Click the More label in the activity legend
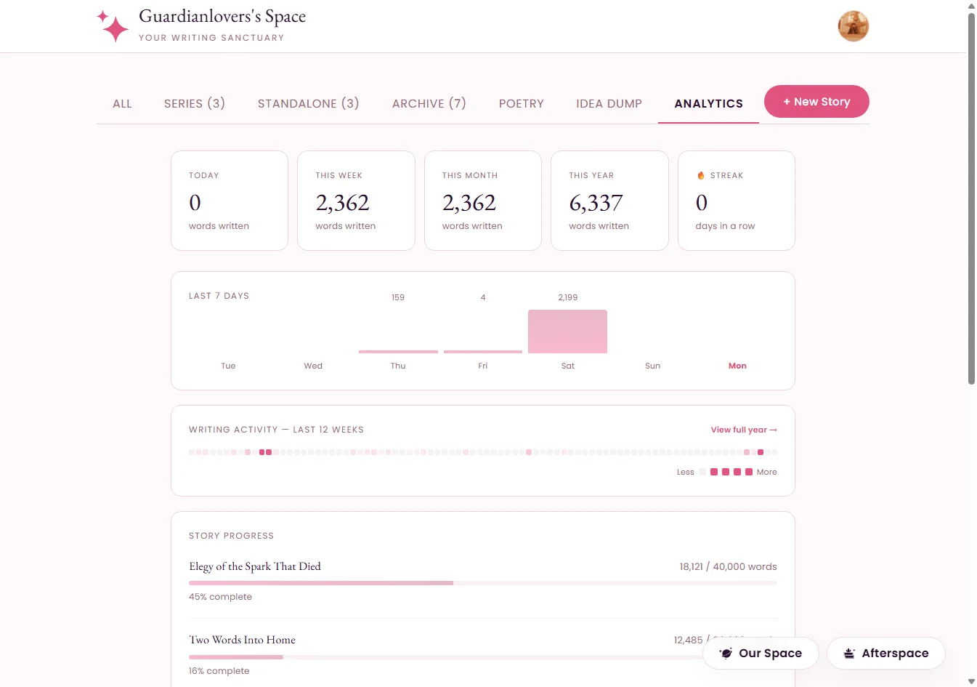Viewport: 977px width, 687px height. click(766, 472)
